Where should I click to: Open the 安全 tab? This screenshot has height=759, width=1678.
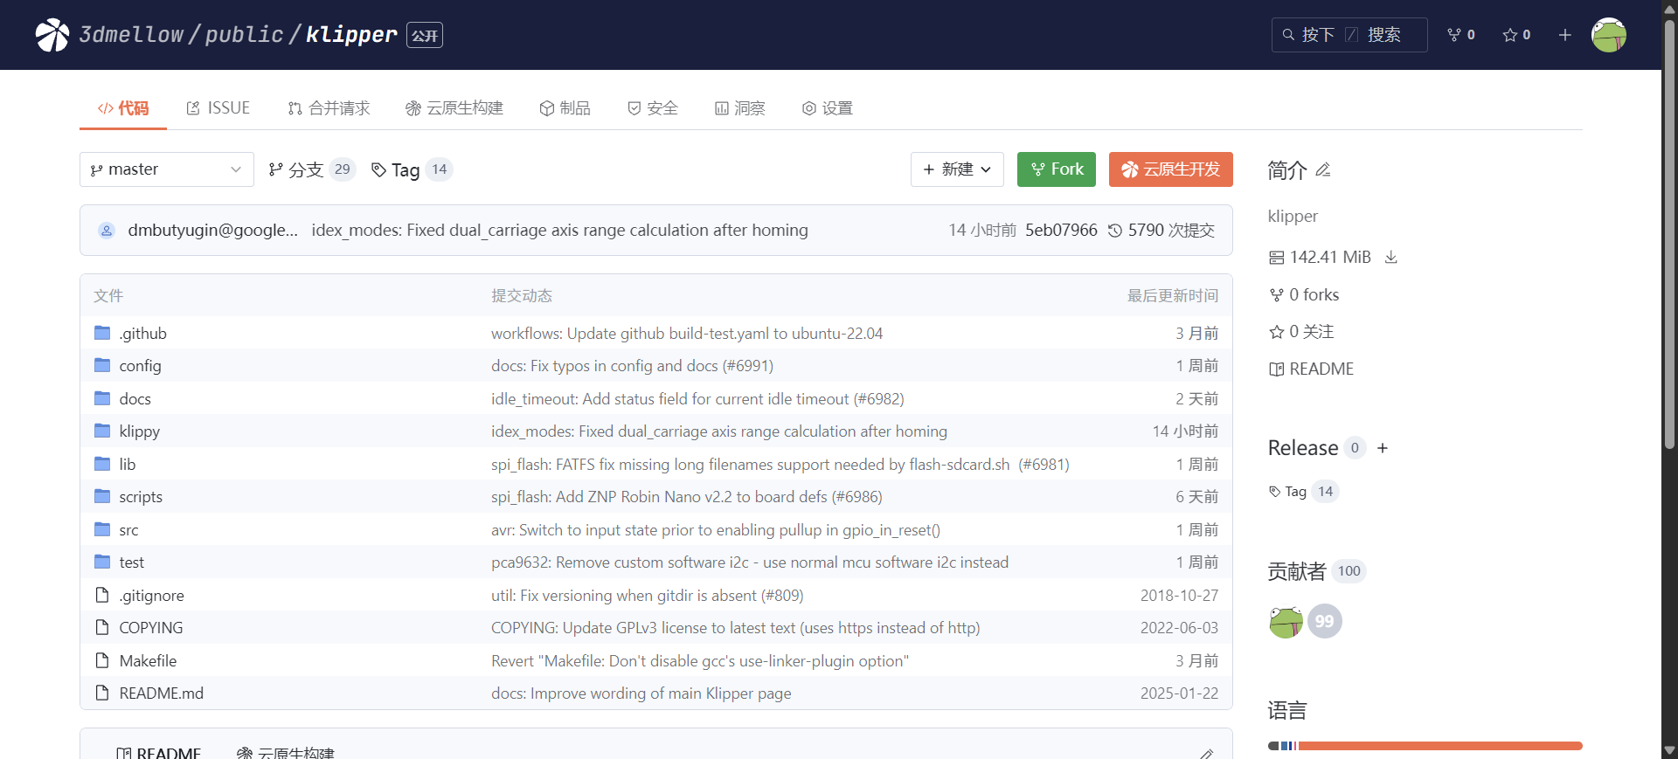[x=653, y=108]
